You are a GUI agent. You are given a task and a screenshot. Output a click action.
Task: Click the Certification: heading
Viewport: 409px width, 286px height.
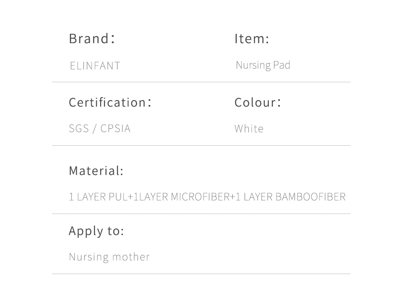pyautogui.click(x=110, y=103)
